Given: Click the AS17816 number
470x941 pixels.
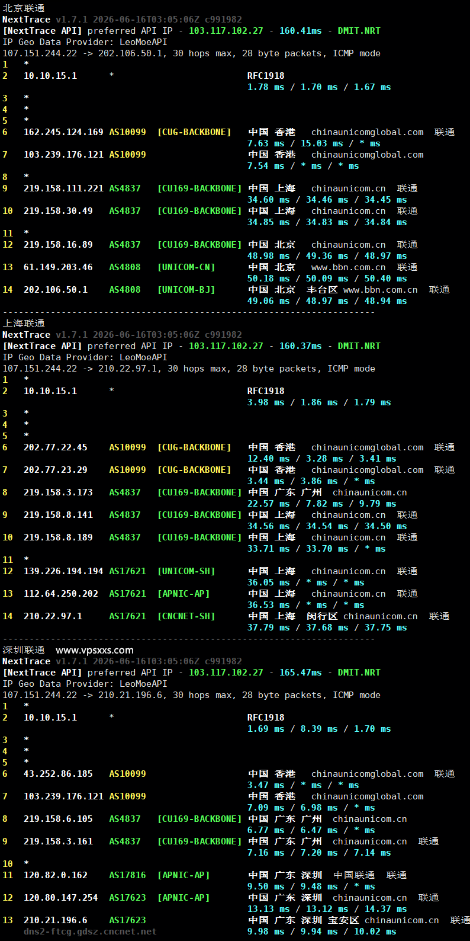Looking at the screenshot, I should 127,875.
